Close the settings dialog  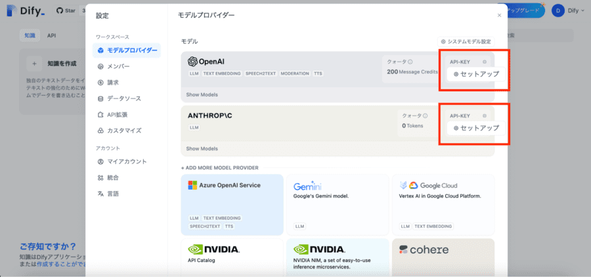pos(500,16)
